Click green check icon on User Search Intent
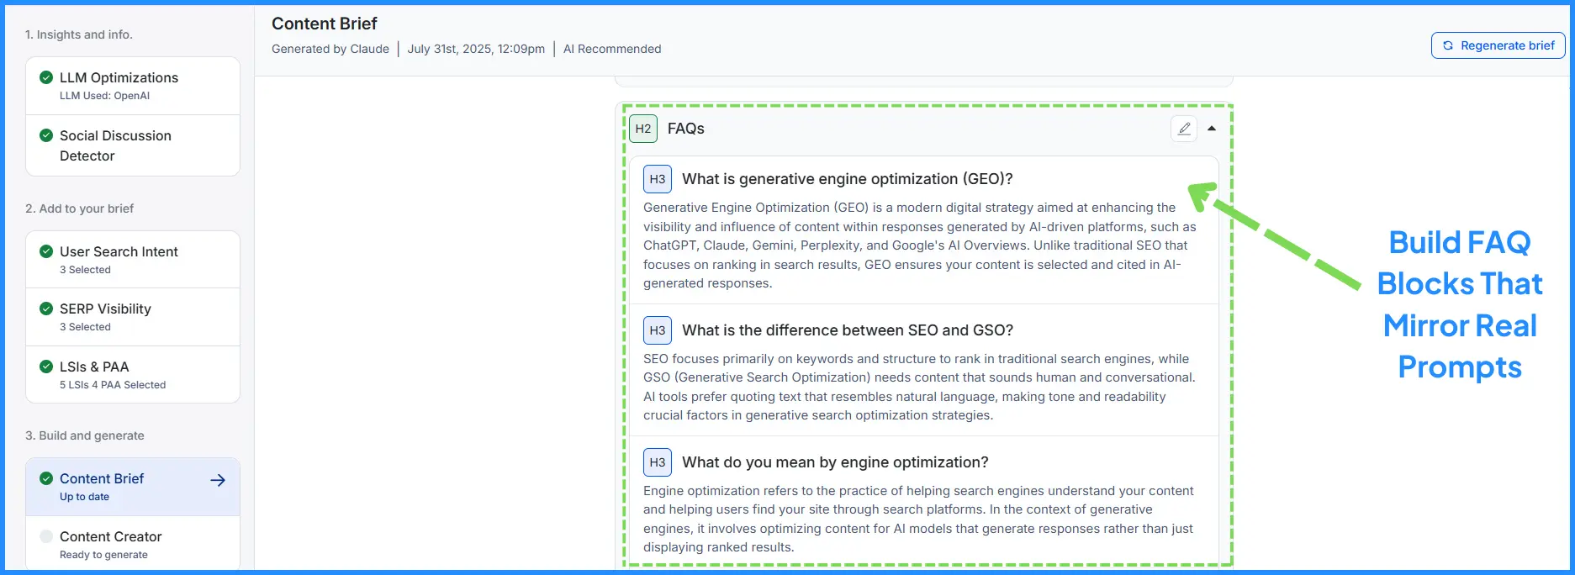Viewport: 1575px width, 575px height. tap(46, 251)
